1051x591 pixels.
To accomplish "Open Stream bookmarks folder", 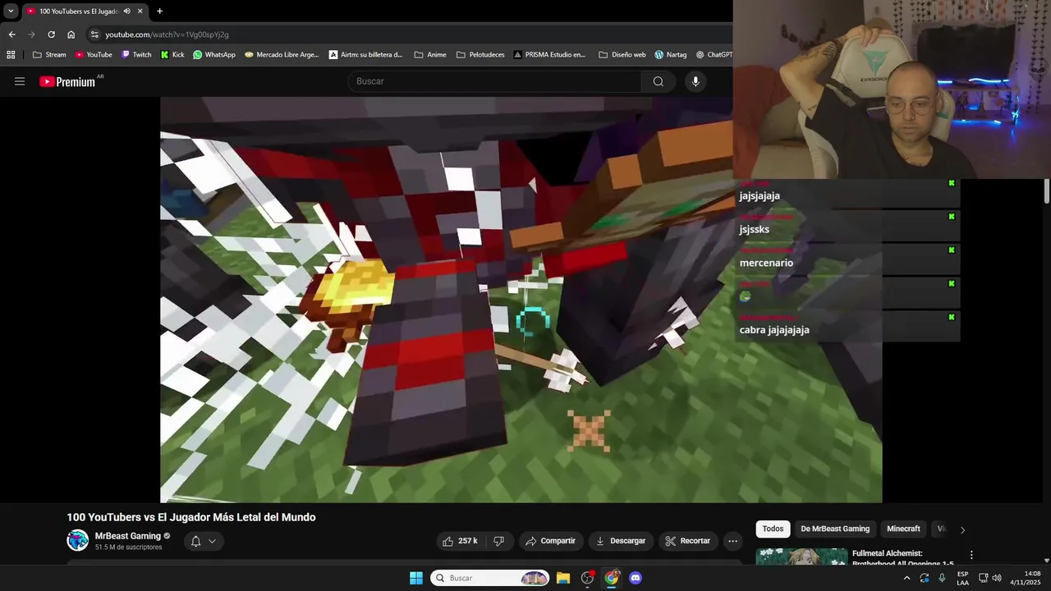I will (49, 55).
